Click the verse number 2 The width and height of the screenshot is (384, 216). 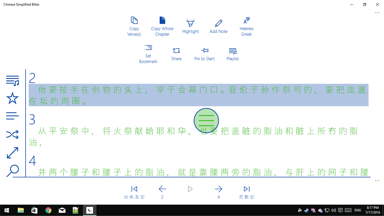(32, 78)
